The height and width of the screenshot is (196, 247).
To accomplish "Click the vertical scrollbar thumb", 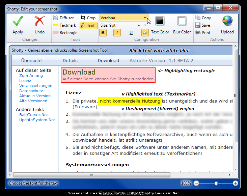I will click(235, 95).
